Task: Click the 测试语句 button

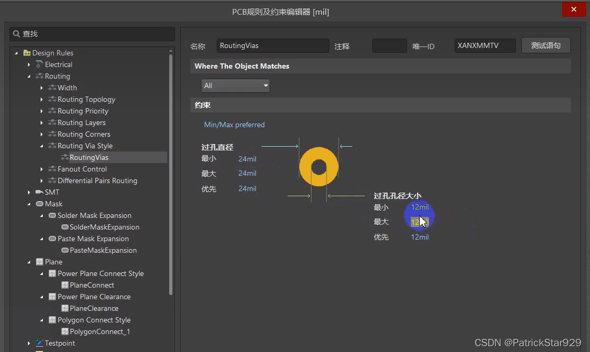Action: 546,45
